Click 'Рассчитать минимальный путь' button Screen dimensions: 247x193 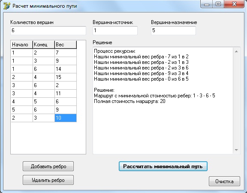[163, 166]
